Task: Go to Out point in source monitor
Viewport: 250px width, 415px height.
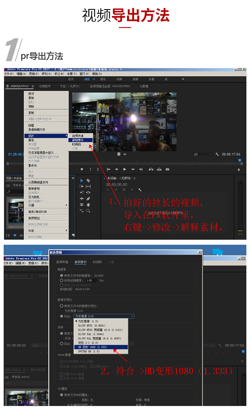Action: click(141, 169)
